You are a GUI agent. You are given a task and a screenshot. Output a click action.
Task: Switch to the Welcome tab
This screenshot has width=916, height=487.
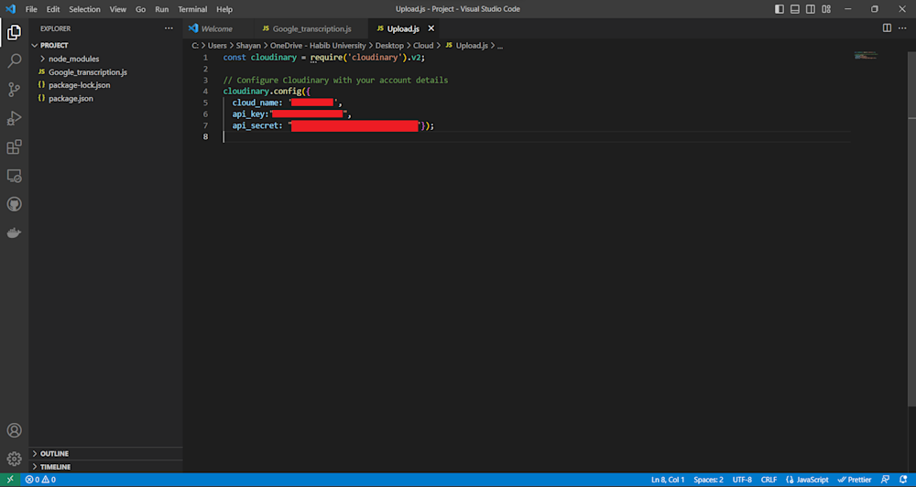click(219, 28)
